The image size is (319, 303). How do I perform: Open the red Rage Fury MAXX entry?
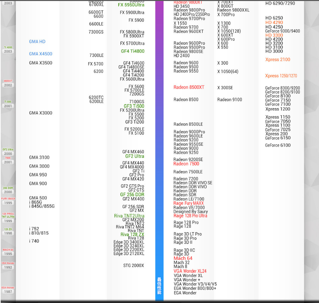click(189, 203)
